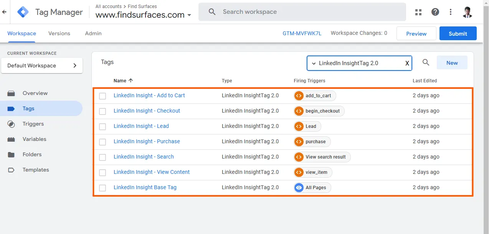Click the All Pages trigger chip
Image resolution: width=489 pixels, height=234 pixels.
click(x=312, y=187)
